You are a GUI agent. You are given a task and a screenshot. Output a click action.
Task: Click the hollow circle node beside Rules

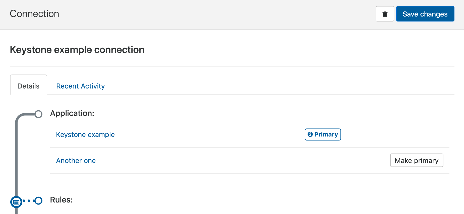pyautogui.click(x=38, y=200)
